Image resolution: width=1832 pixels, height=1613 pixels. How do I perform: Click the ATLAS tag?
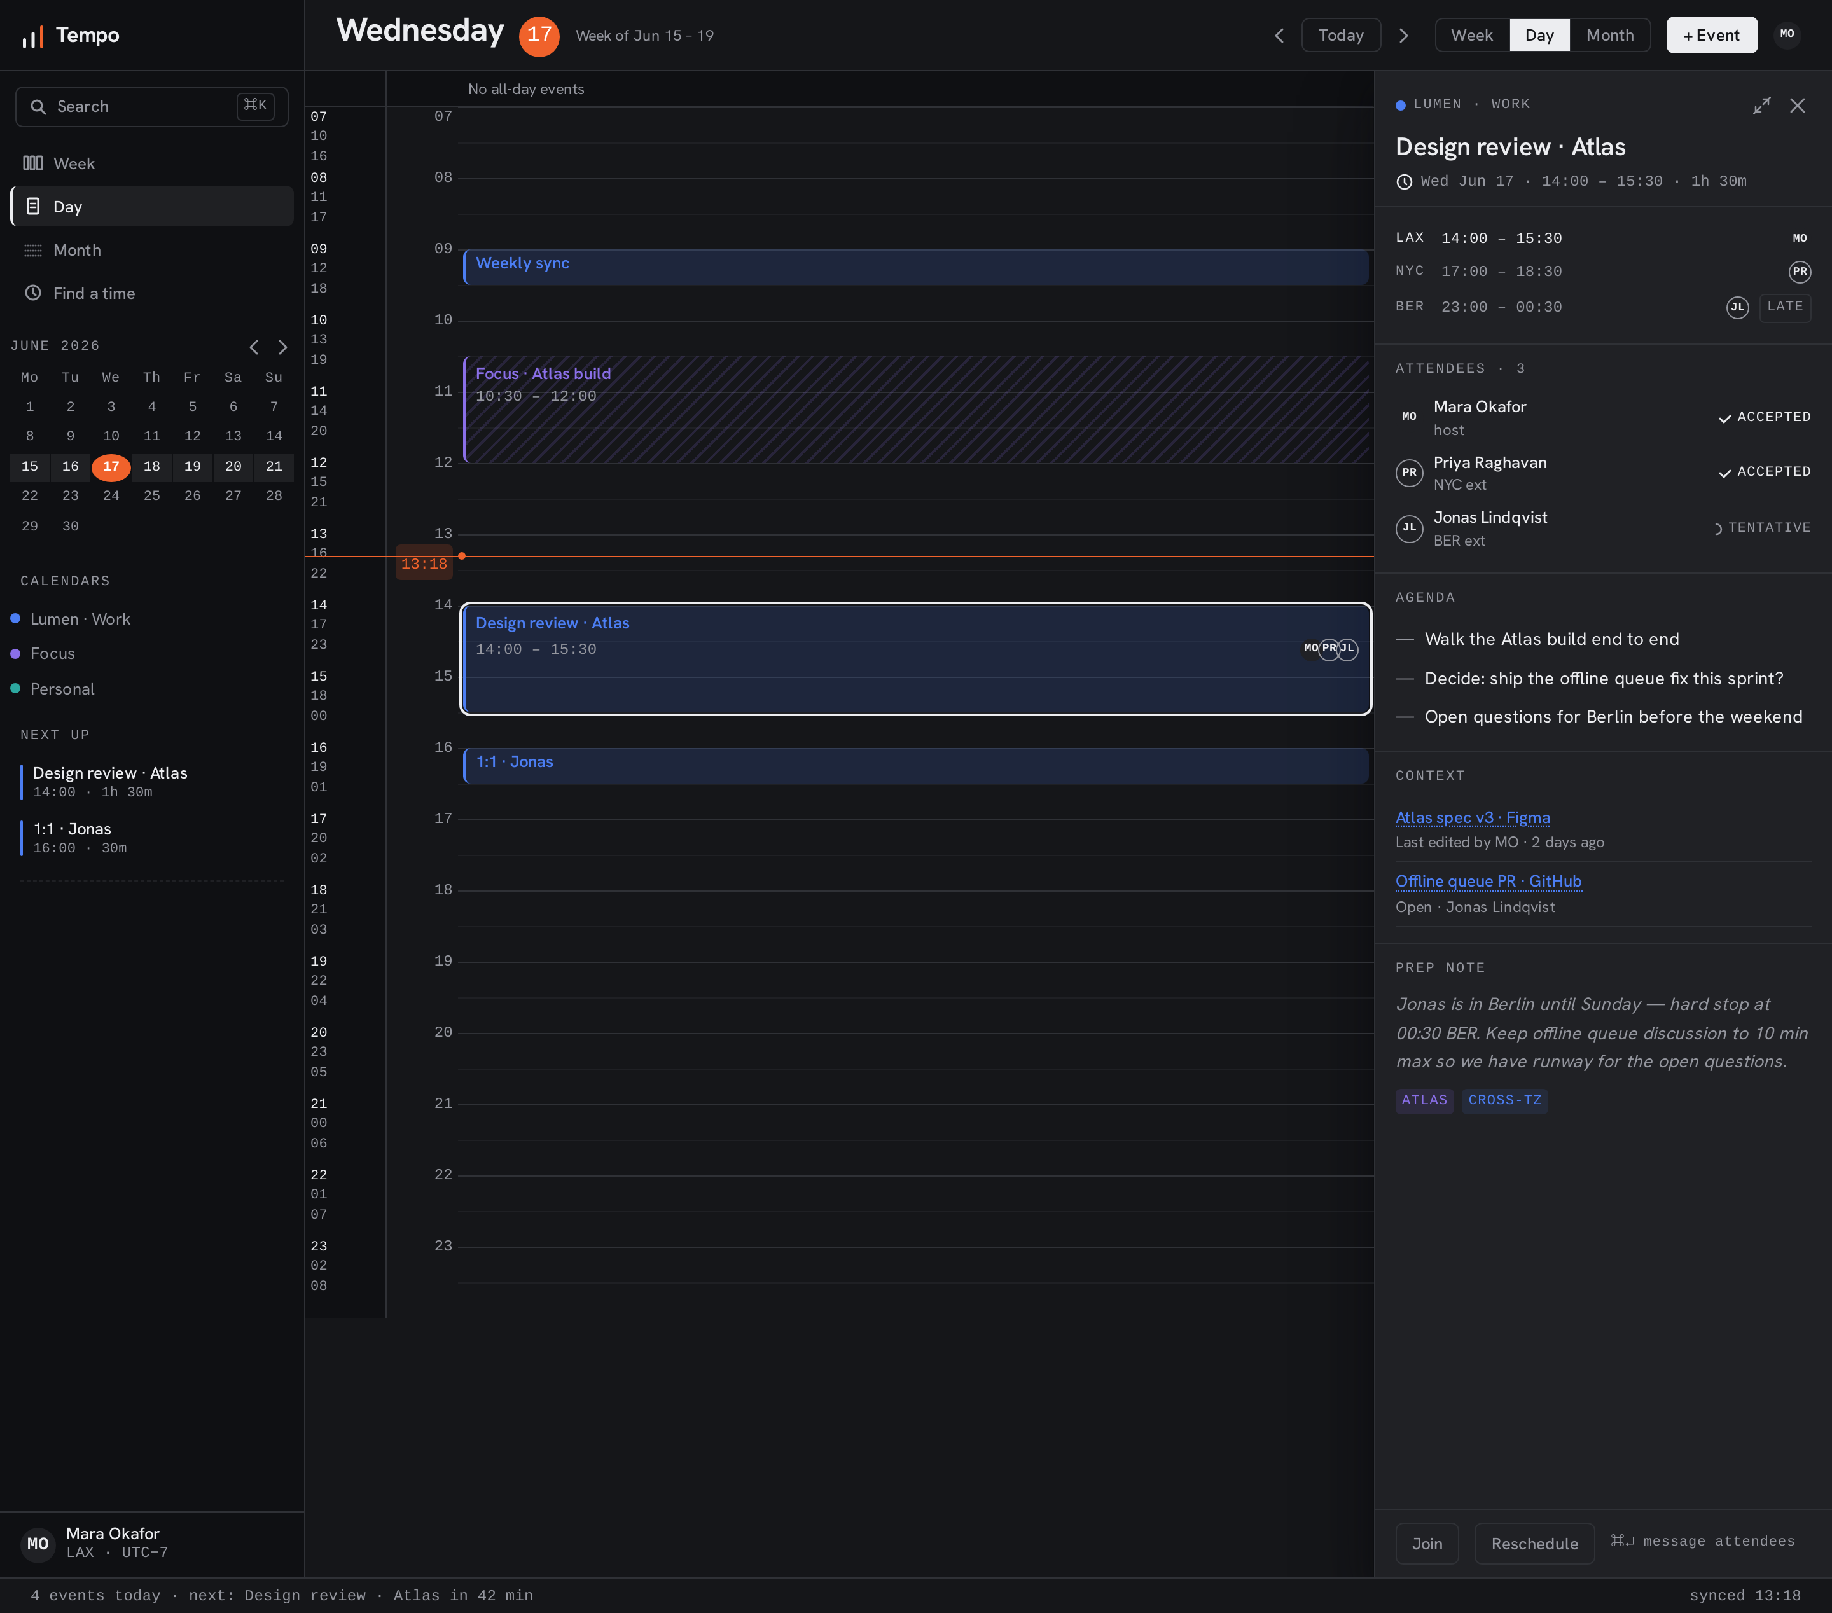tap(1424, 1100)
